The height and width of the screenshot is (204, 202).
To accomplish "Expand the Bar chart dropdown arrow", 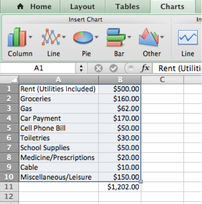I will coord(129,37).
